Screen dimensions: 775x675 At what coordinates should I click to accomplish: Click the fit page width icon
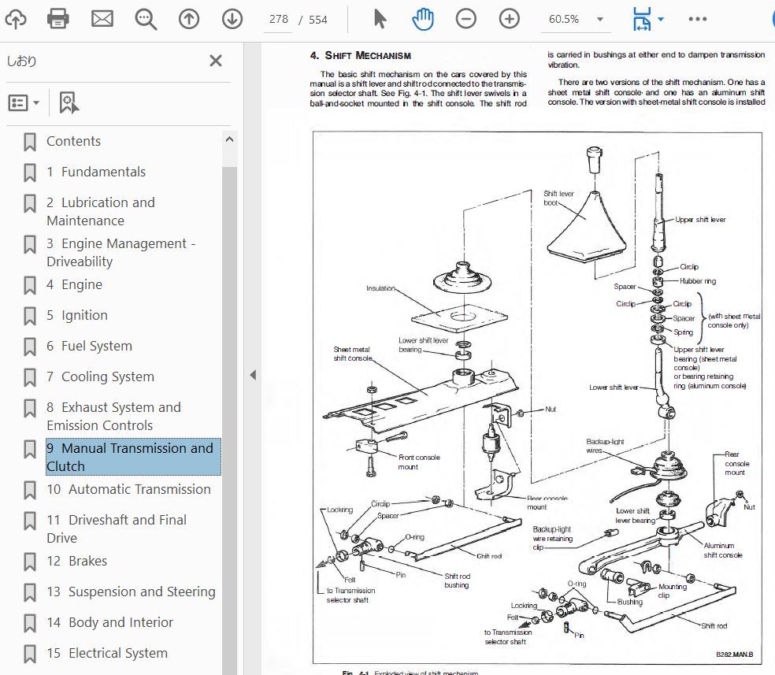642,20
